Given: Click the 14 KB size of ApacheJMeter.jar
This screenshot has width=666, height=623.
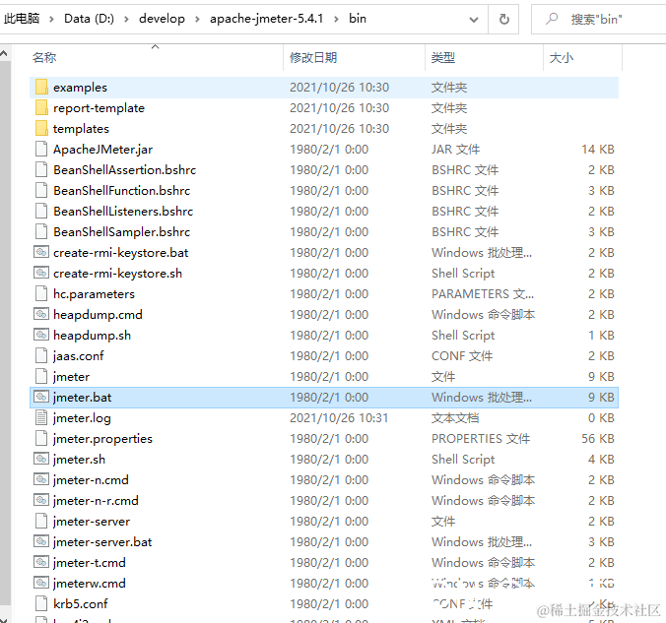Looking at the screenshot, I should click(598, 150).
